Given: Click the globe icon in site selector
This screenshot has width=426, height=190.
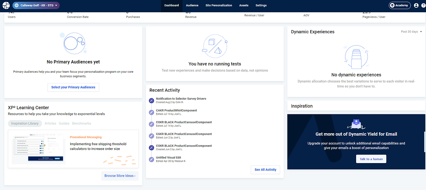Looking at the screenshot, I should click(16, 5).
